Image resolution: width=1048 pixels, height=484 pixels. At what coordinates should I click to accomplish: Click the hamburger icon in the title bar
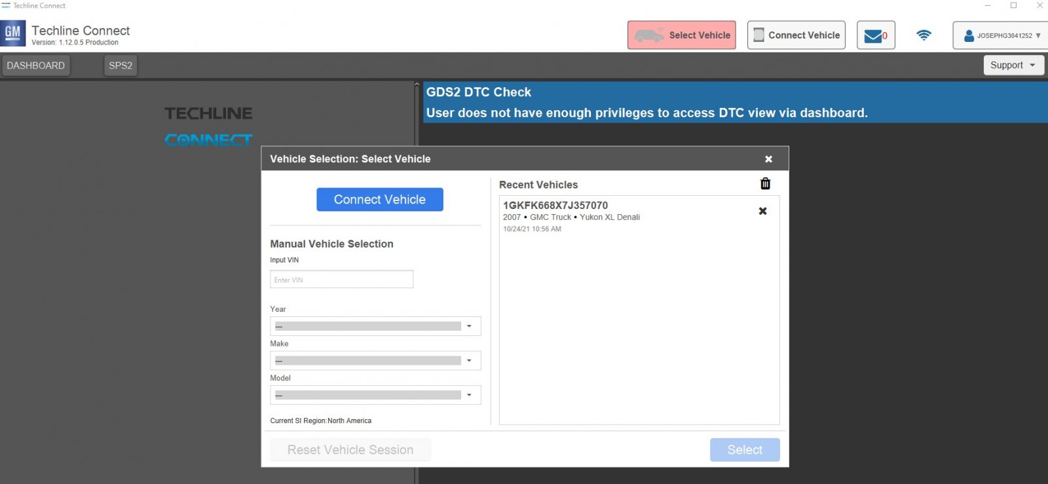pos(6,5)
